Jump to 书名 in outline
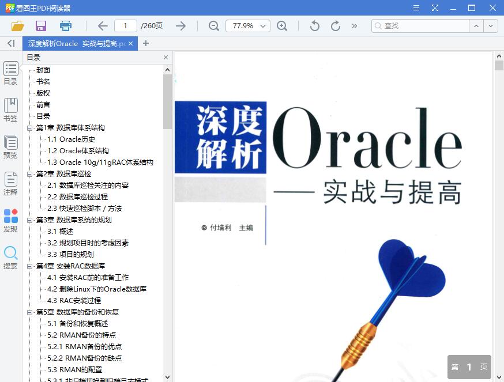504x382 pixels. click(43, 82)
